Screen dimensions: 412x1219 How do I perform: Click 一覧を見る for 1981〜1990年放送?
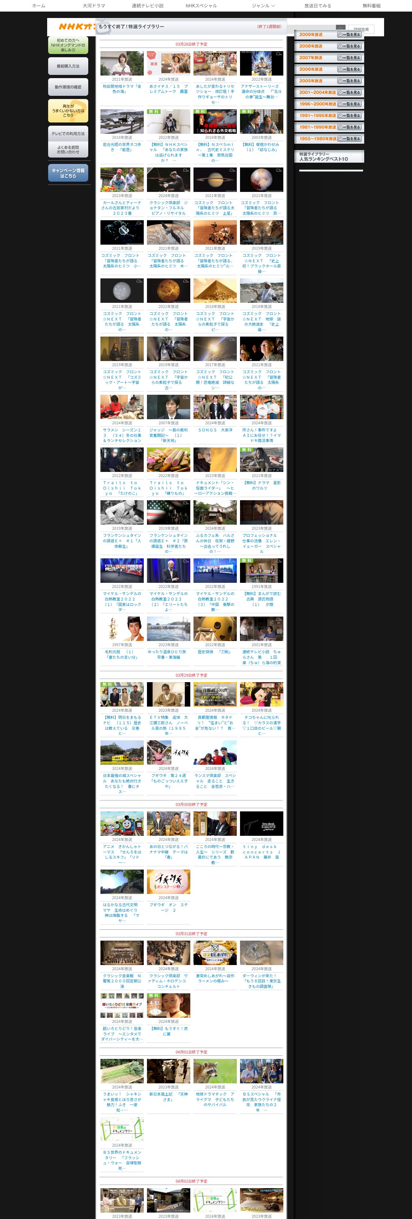[x=349, y=127]
